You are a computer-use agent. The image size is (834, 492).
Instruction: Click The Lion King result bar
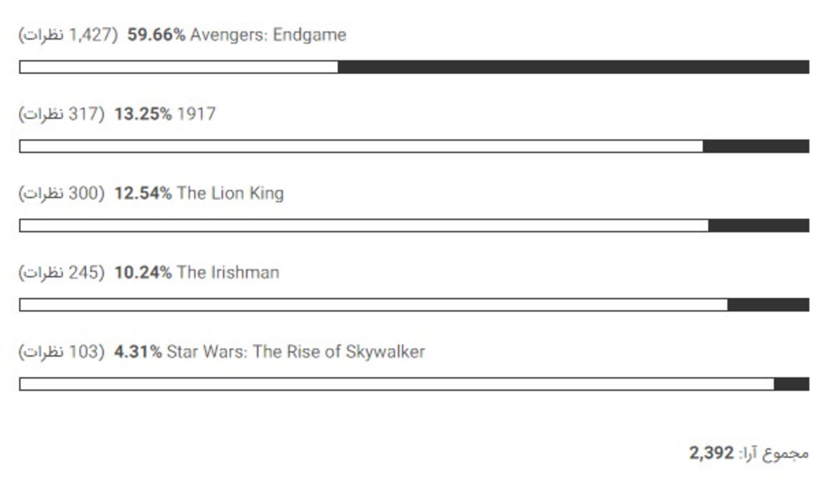[x=414, y=225]
